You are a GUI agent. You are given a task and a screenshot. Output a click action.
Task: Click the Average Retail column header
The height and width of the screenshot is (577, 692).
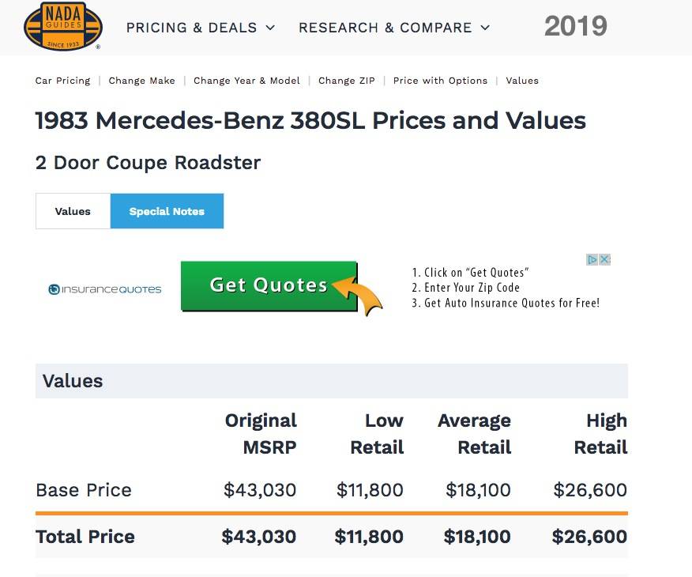tap(474, 434)
